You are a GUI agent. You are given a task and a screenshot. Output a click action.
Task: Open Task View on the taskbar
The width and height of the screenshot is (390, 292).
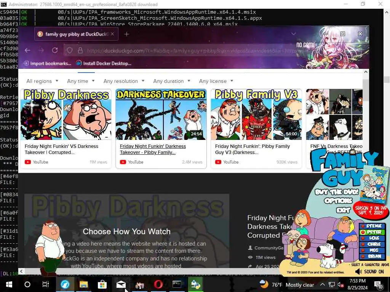46,284
